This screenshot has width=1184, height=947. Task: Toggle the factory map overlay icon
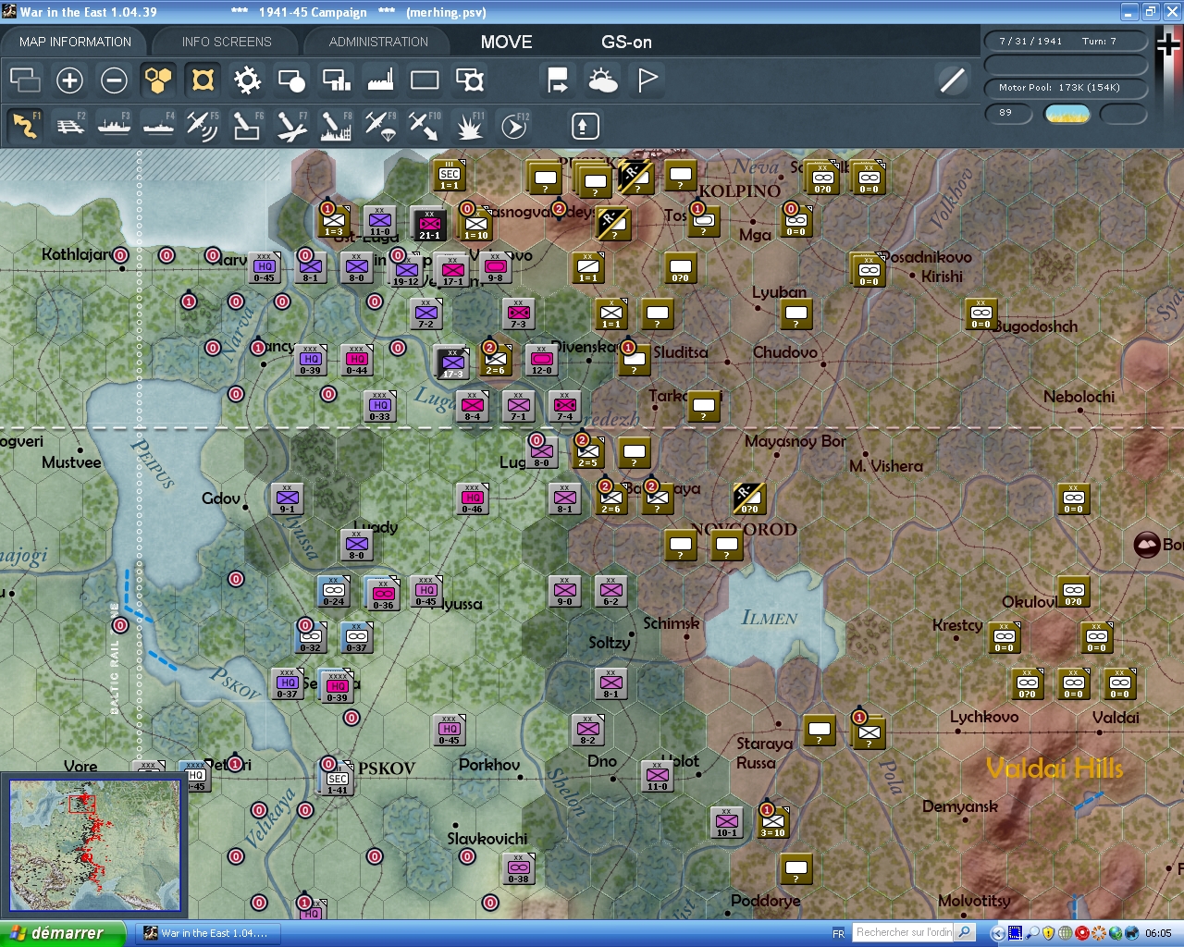click(x=380, y=80)
